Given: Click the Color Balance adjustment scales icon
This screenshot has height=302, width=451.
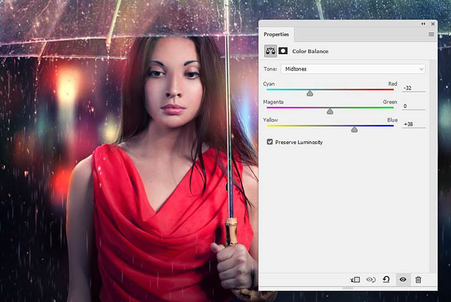Looking at the screenshot, I should (271, 51).
